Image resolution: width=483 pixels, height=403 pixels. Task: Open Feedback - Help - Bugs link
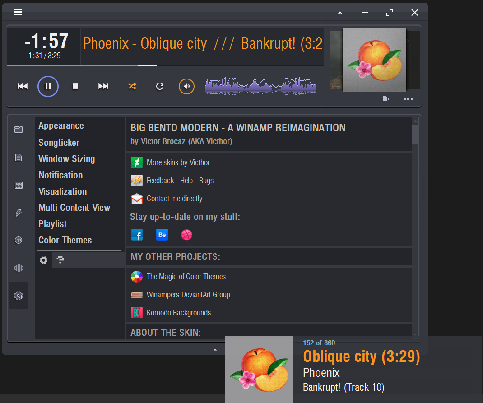pos(180,181)
